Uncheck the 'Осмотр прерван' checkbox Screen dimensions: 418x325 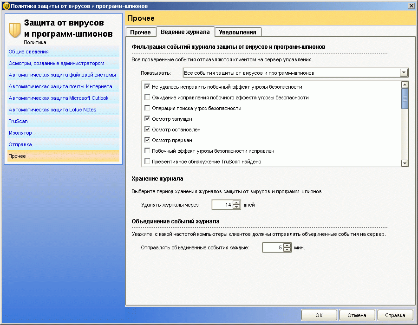pos(147,140)
